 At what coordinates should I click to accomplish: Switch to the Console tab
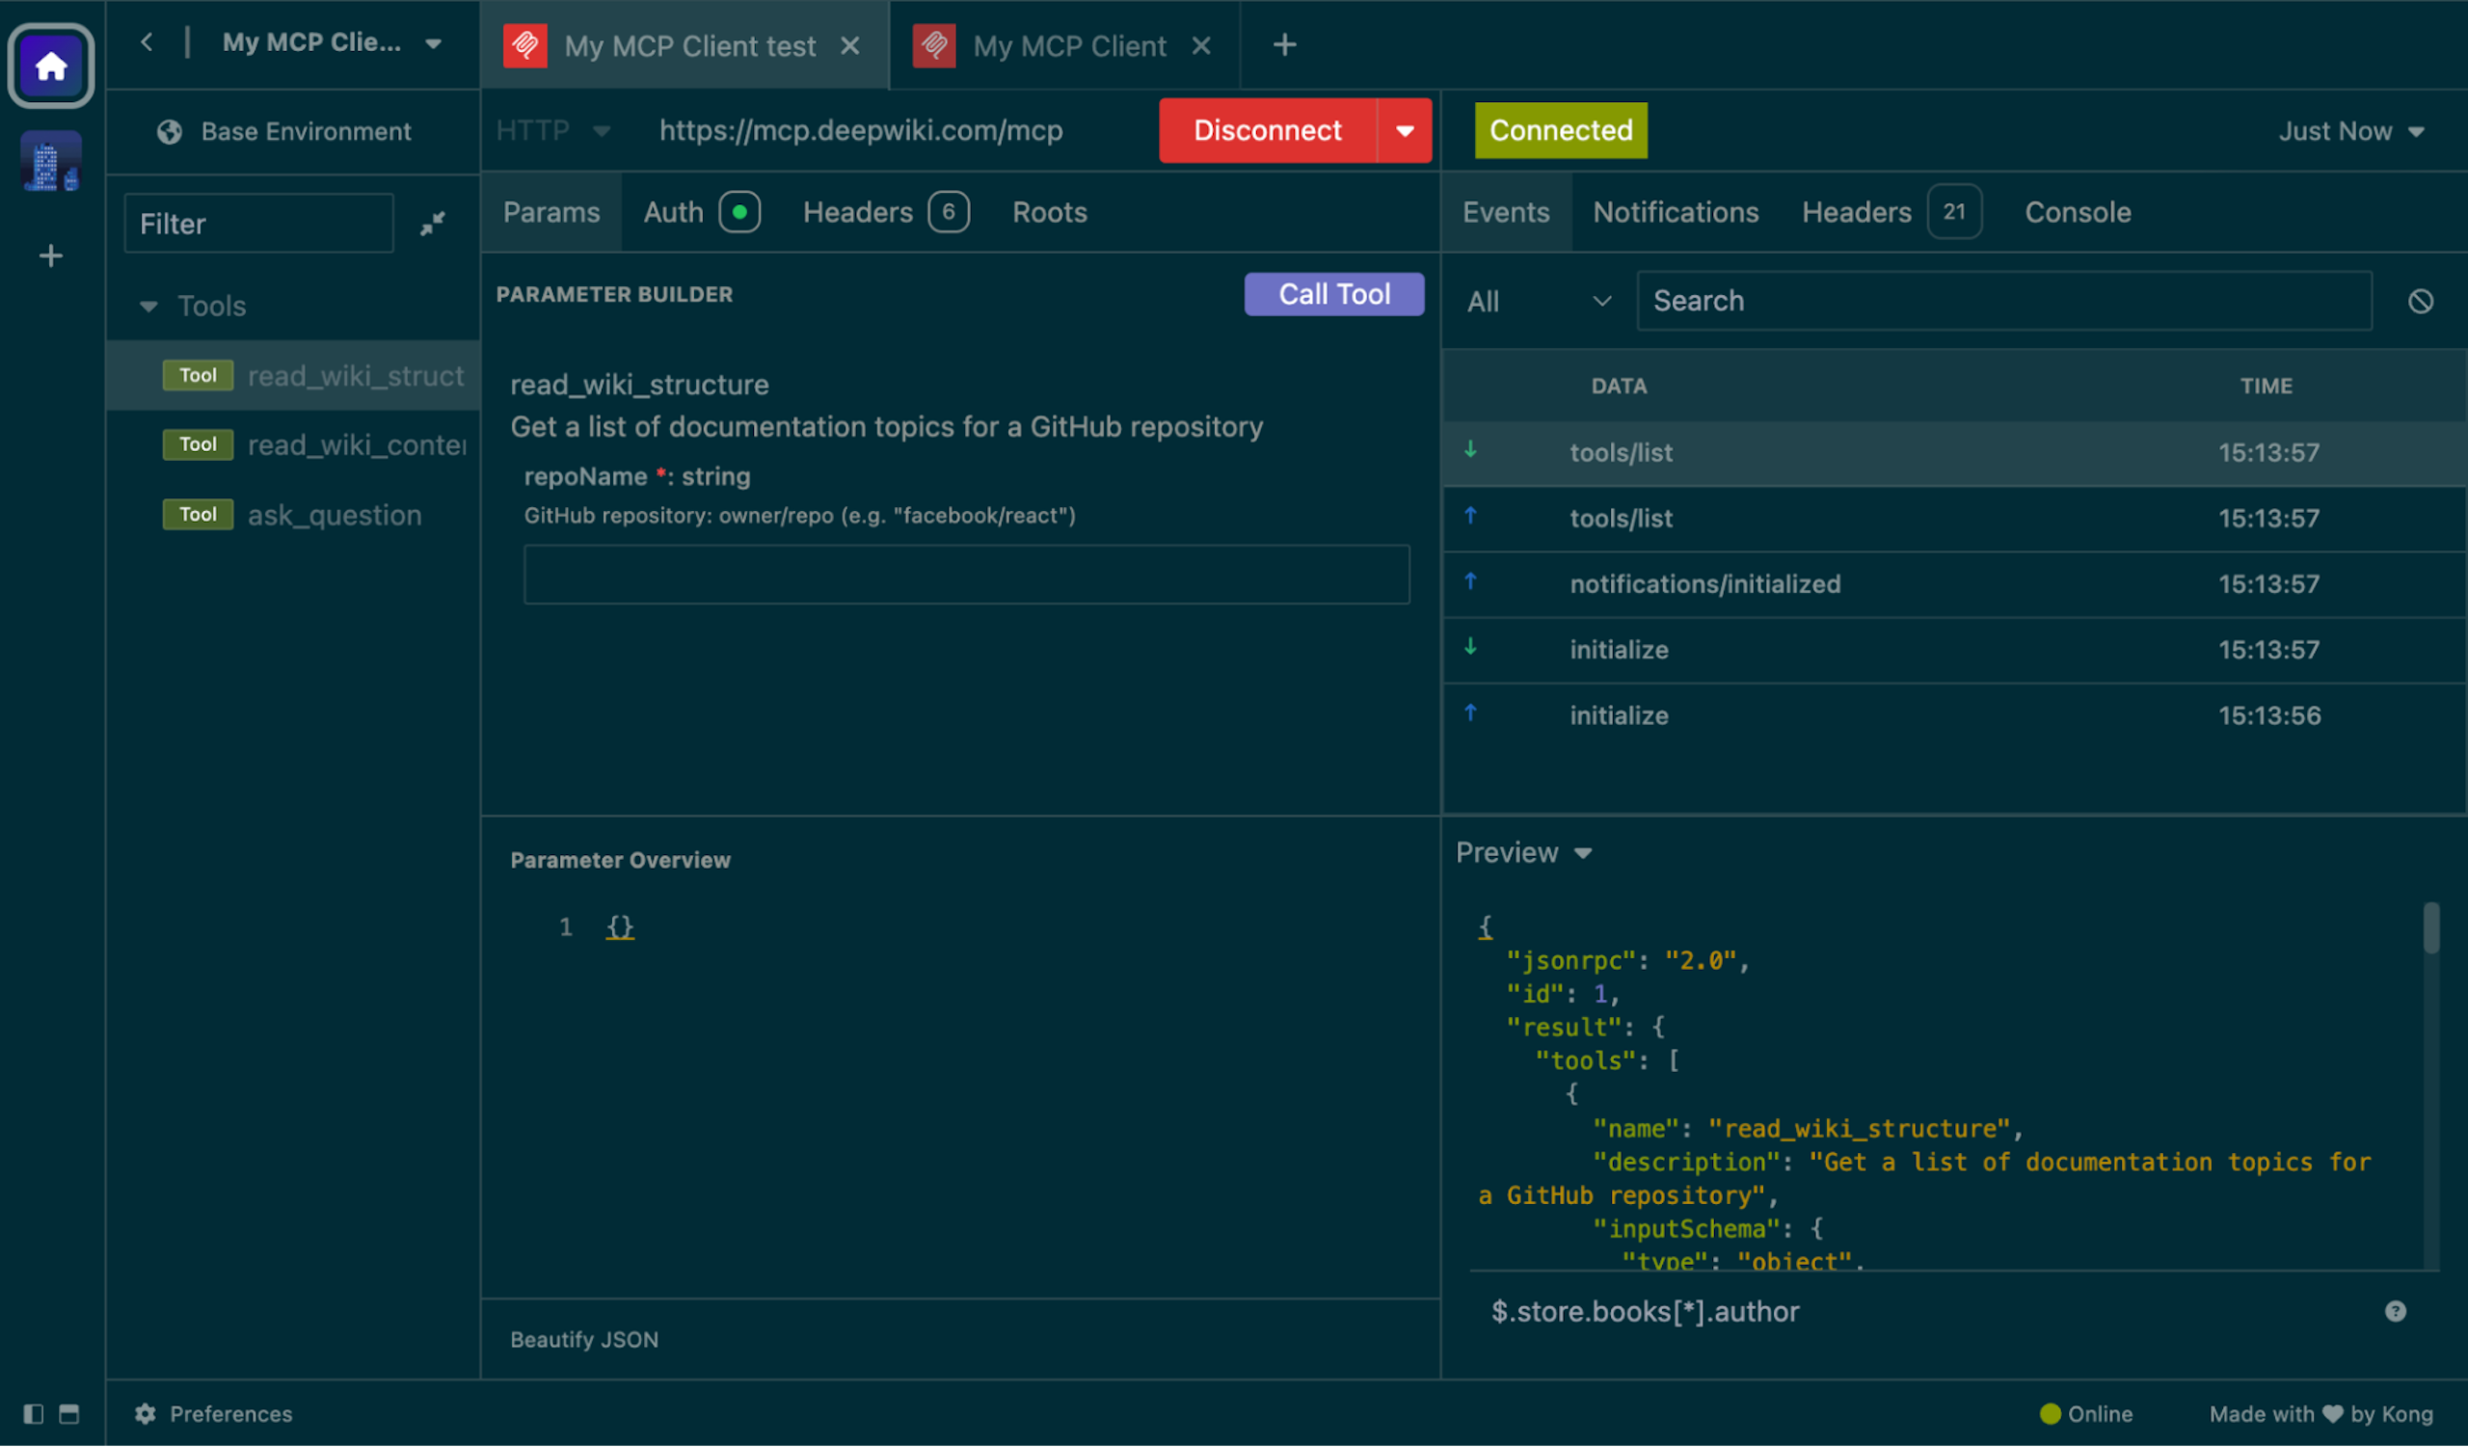pos(2078,212)
